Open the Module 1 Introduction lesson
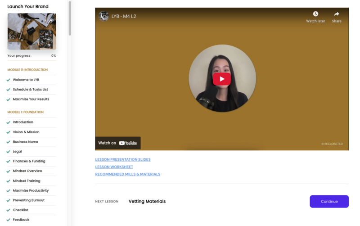Viewport: 360px width, 226px height. (x=23, y=122)
